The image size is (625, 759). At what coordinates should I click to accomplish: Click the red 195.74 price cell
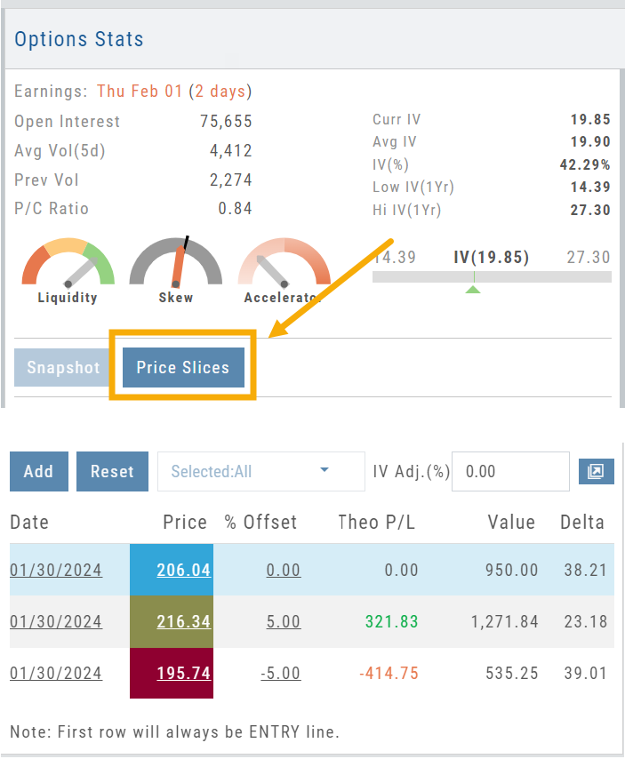pos(172,673)
